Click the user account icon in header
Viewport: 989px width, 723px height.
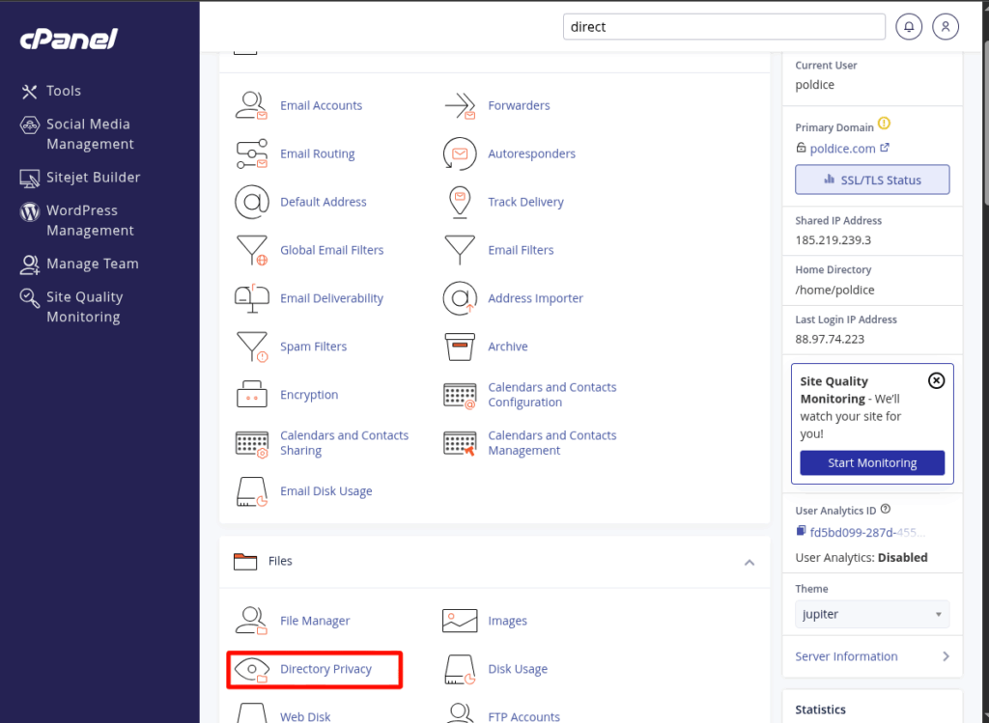coord(946,27)
